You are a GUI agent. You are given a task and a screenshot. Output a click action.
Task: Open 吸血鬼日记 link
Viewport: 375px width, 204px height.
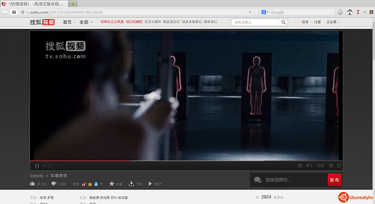point(172,22)
